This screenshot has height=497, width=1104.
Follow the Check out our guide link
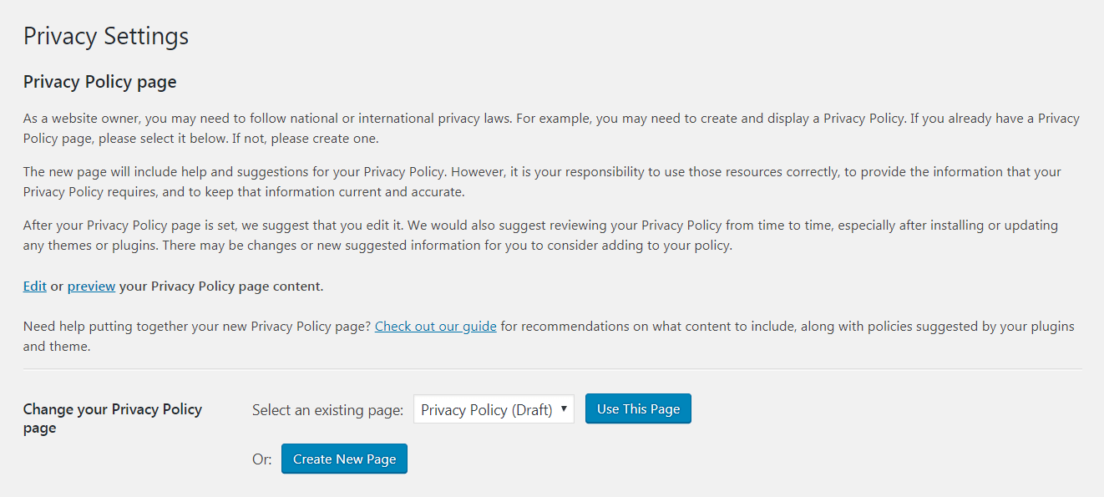[x=435, y=326]
